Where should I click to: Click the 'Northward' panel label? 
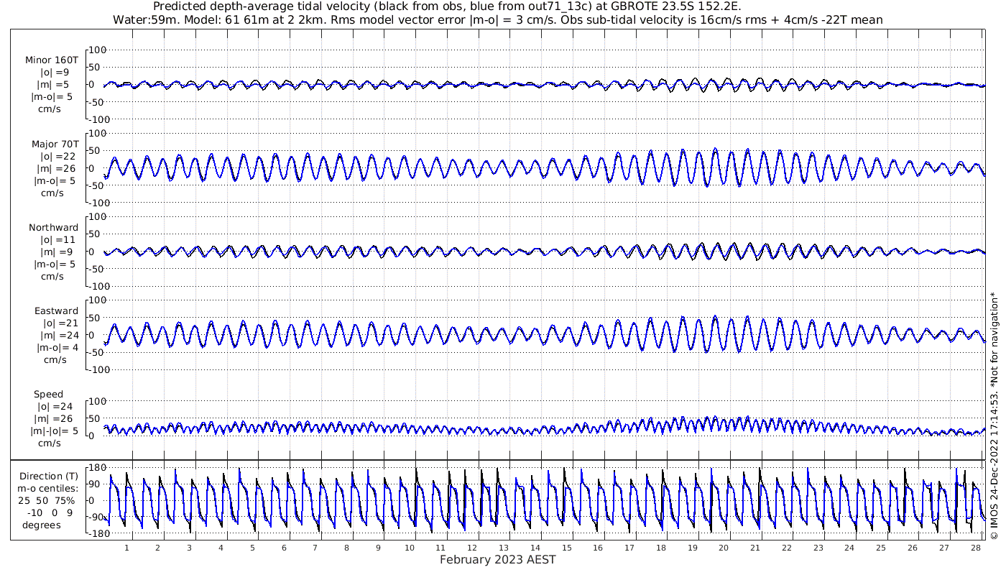(x=54, y=228)
